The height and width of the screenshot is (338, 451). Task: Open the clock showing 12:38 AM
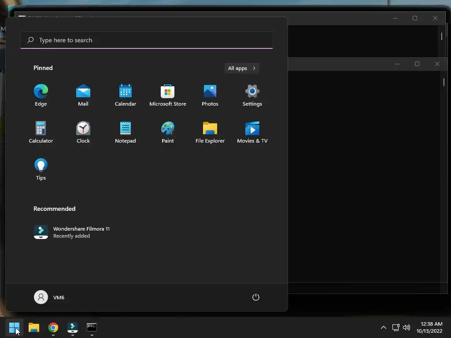(x=429, y=327)
